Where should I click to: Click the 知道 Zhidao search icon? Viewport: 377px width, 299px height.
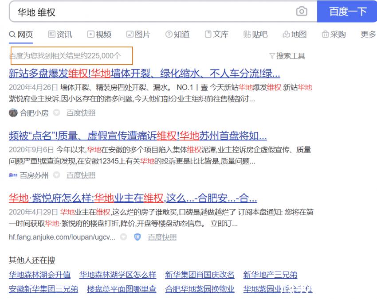click(x=169, y=34)
